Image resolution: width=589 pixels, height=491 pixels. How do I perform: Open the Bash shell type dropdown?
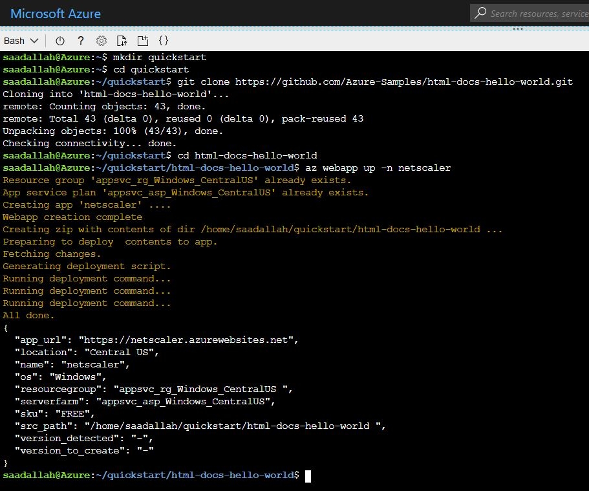click(21, 41)
